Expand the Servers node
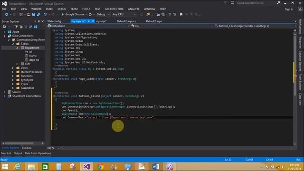The image size is (304, 171). pos(4,92)
